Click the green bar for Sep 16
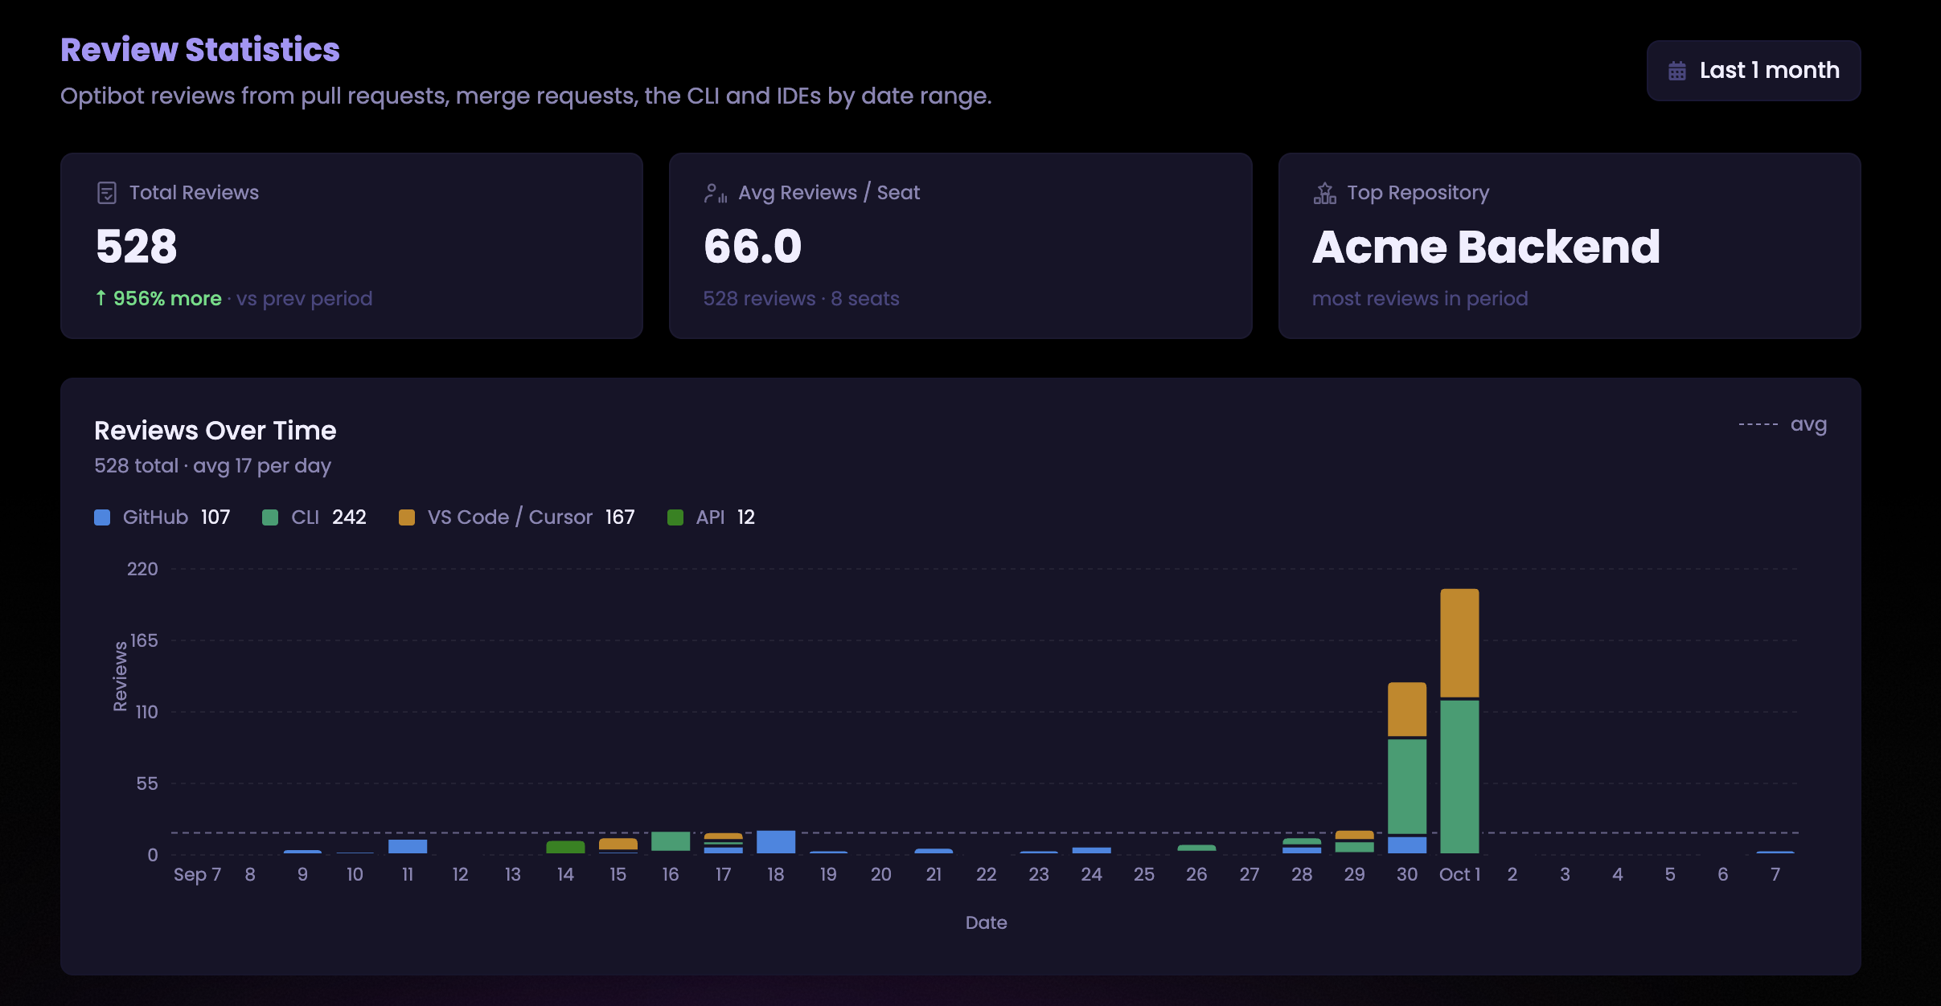The width and height of the screenshot is (1941, 1006). click(671, 841)
